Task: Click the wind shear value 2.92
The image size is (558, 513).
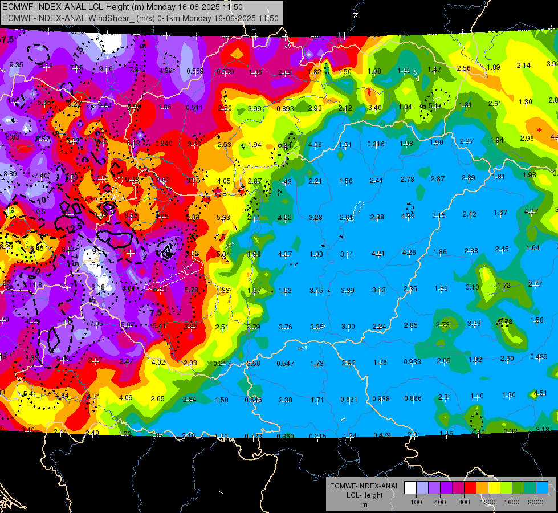Action: [x=348, y=363]
